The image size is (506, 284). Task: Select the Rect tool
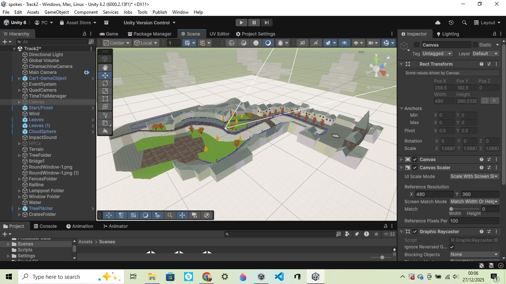tap(105, 99)
